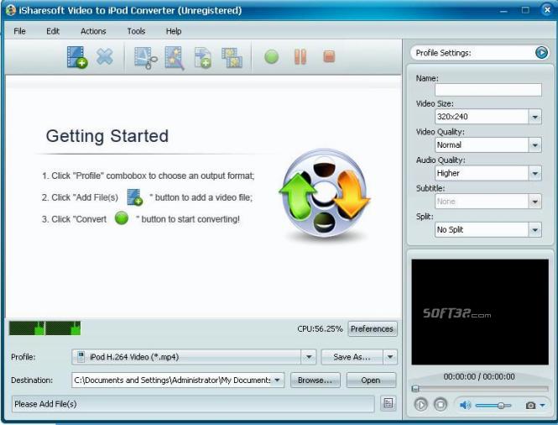This screenshot has width=558, height=425.
Task: Expand the Video Size dropdown
Action: 535,117
